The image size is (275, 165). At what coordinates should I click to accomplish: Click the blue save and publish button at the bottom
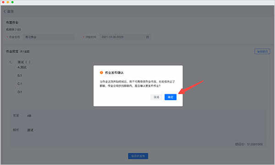(138, 156)
